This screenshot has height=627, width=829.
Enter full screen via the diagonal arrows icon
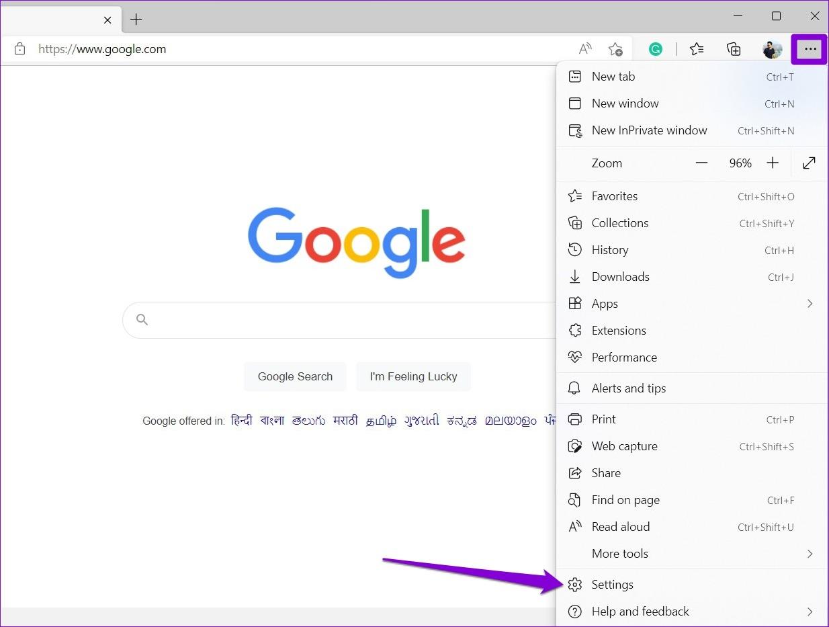(x=808, y=163)
